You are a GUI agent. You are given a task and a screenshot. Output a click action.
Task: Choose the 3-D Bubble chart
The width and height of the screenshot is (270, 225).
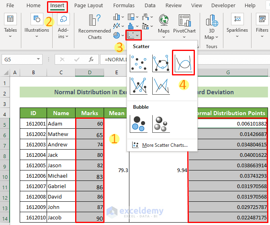(x=161, y=124)
